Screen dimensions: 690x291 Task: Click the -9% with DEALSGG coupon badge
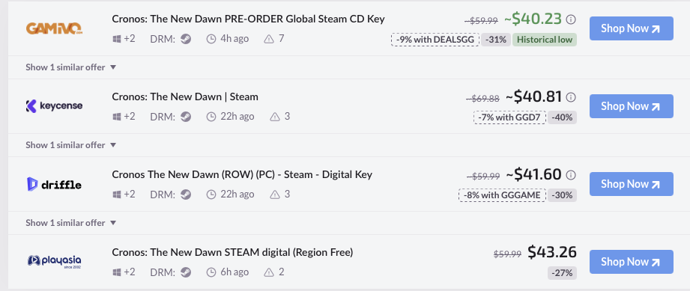[435, 40]
